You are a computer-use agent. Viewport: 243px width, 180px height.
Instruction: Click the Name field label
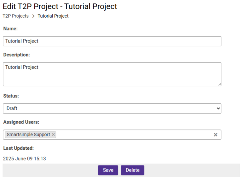[x=10, y=29]
